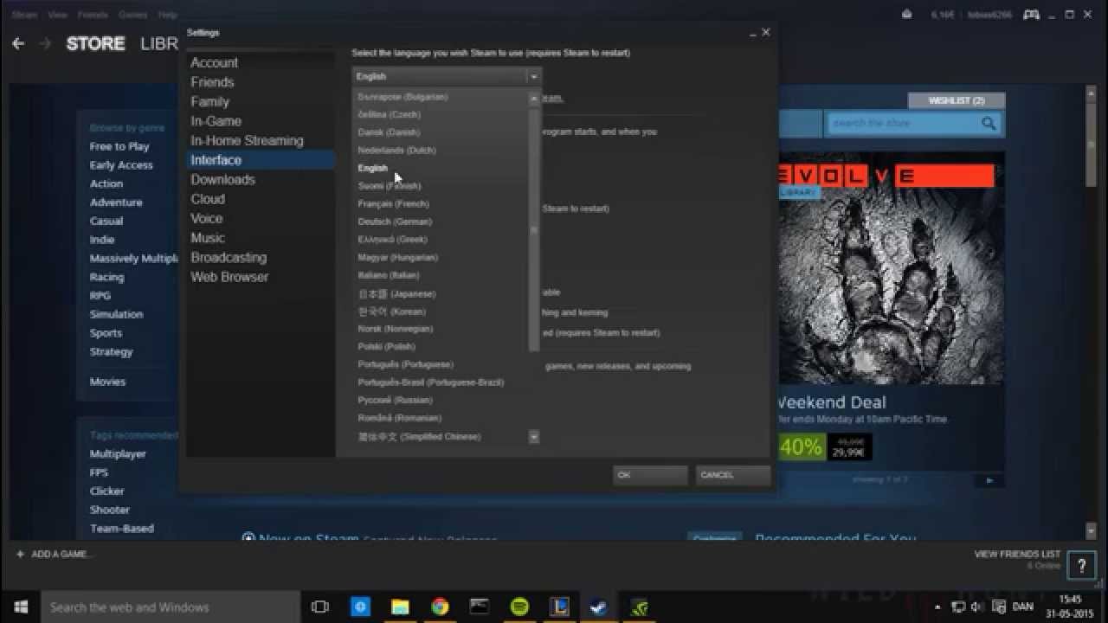The height and width of the screenshot is (623, 1108).
Task: Select Nederlands (Dutch) language option
Action: coord(396,151)
